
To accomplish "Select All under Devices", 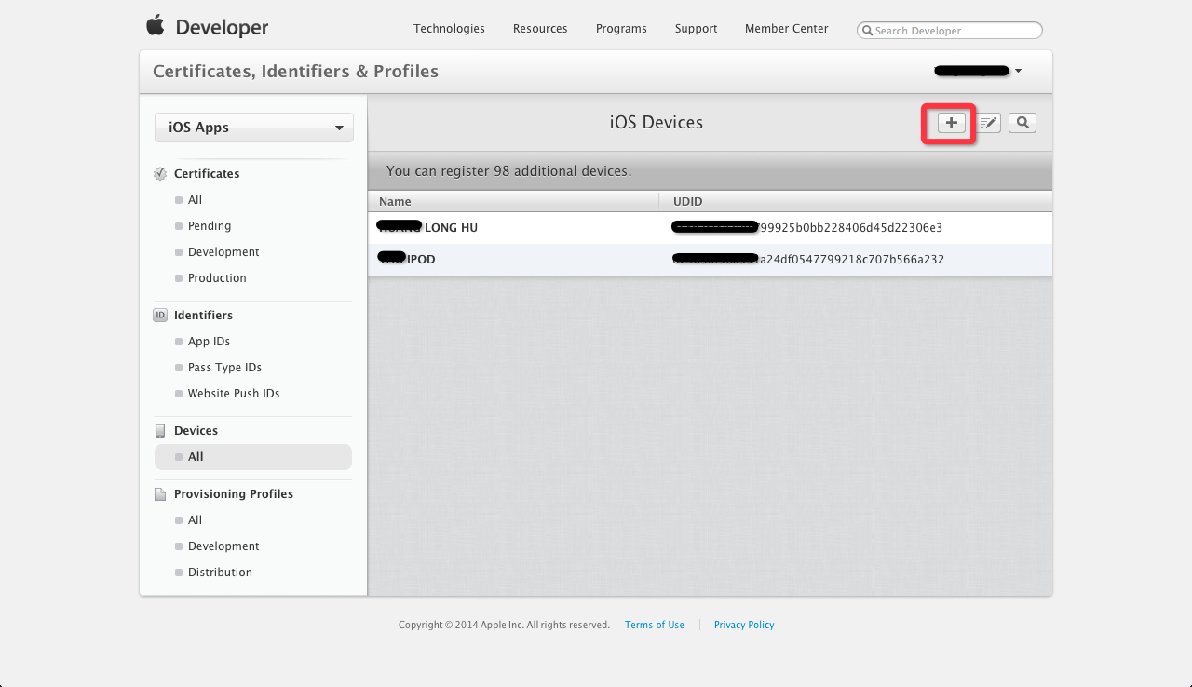I will pos(253,457).
